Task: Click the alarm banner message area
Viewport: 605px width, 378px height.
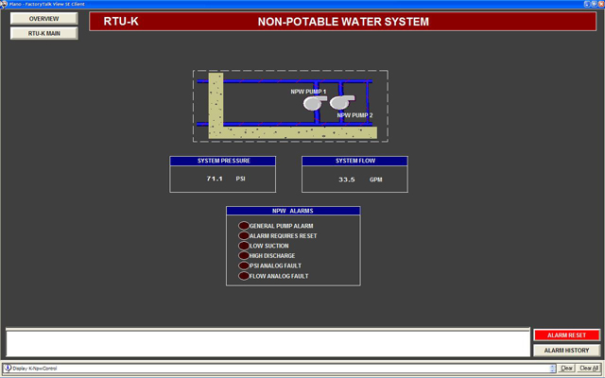Action: click(x=267, y=342)
